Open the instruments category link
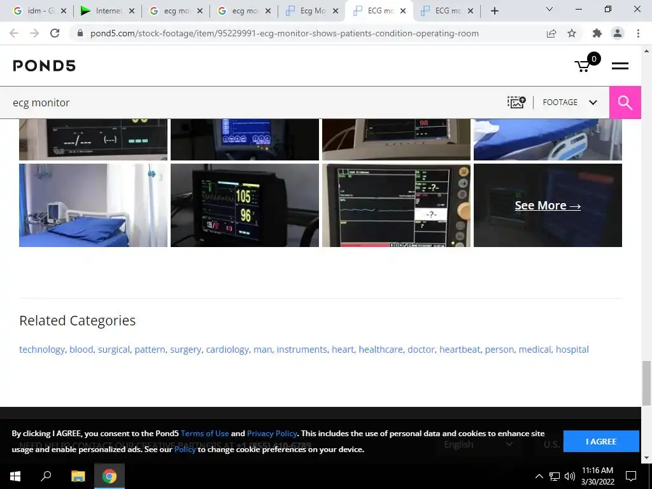This screenshot has width=652, height=489. pyautogui.click(x=302, y=350)
